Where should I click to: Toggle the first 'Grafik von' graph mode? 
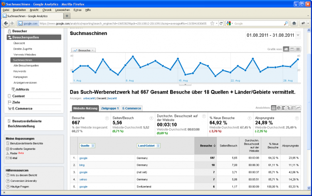[286, 49]
